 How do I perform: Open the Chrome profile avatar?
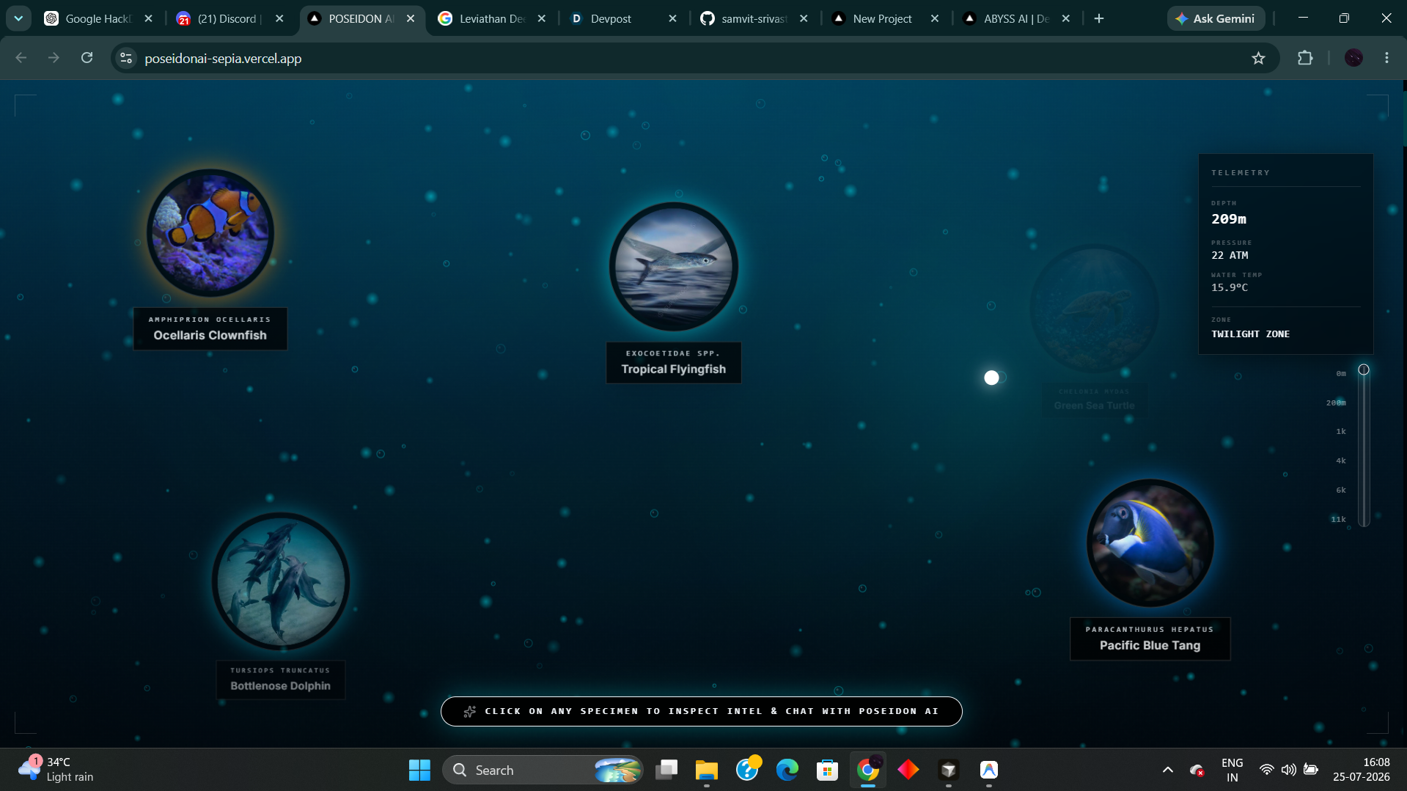point(1353,58)
